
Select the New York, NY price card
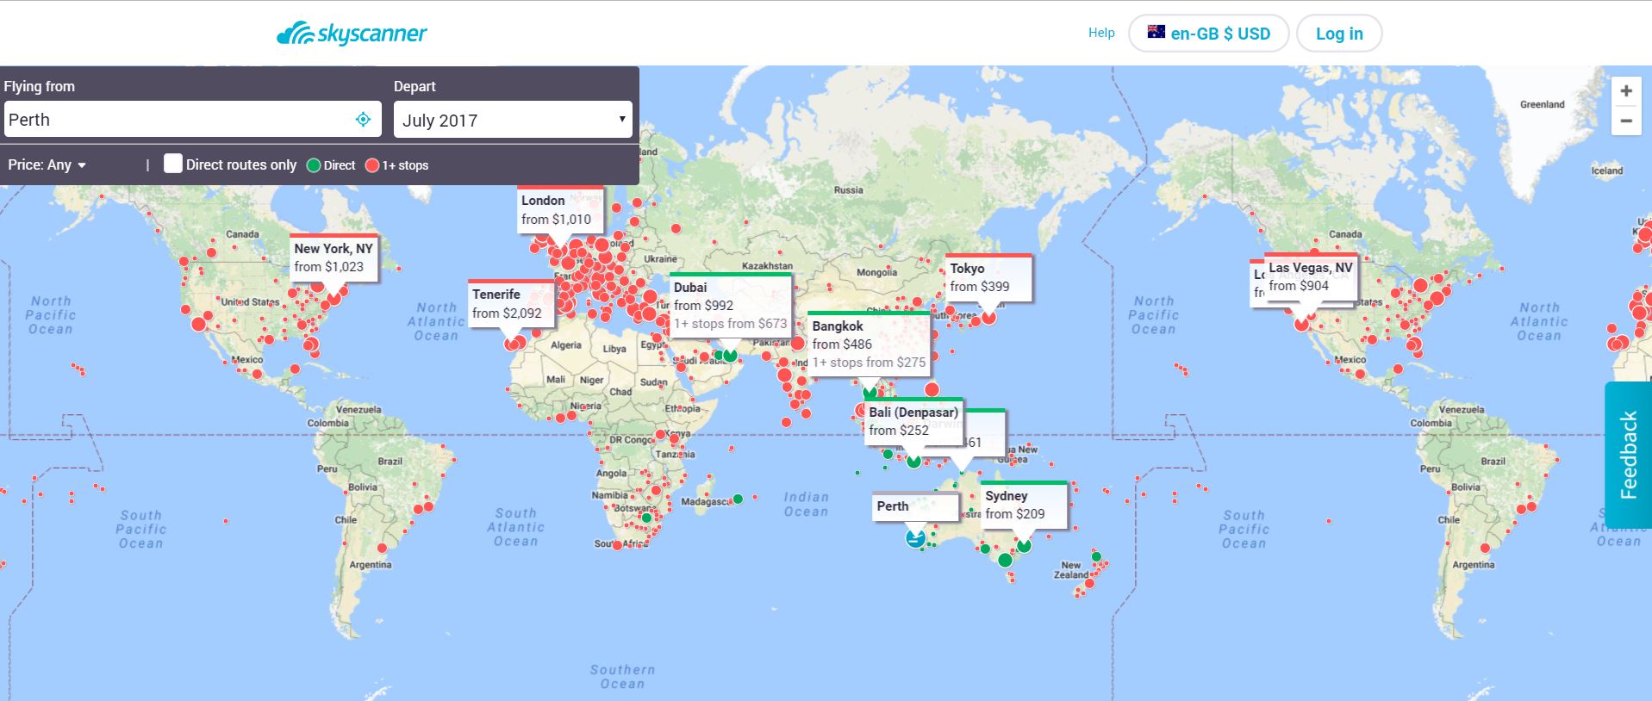334,257
